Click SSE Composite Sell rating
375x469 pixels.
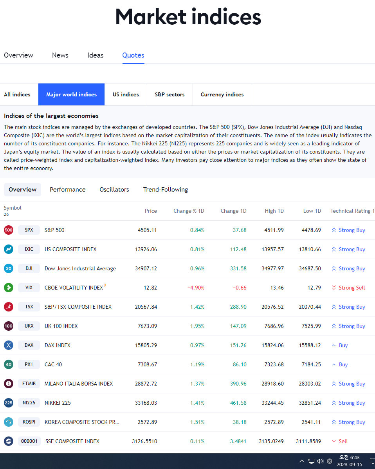tap(340, 441)
